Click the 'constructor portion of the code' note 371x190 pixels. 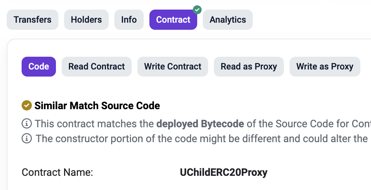coord(149,139)
